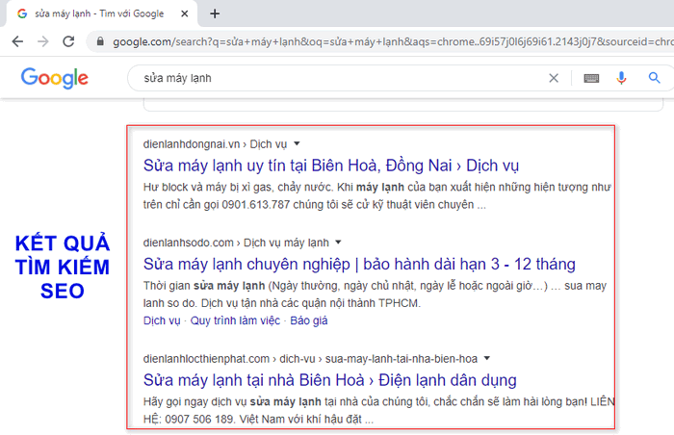The image size is (674, 435).
Task: Click the browser forward arrow
Action: pyautogui.click(x=43, y=41)
